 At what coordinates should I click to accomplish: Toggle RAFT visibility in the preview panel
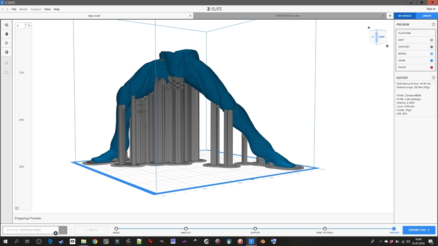[x=432, y=40]
